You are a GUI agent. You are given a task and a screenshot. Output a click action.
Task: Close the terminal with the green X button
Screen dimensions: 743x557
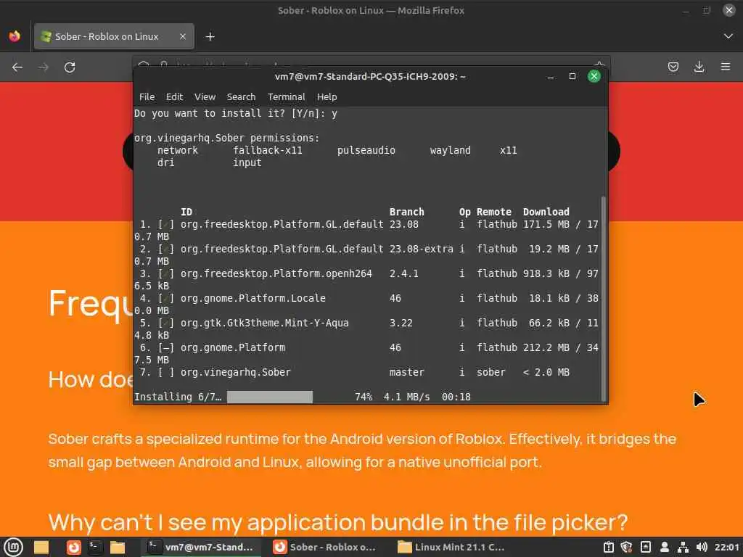pos(594,76)
